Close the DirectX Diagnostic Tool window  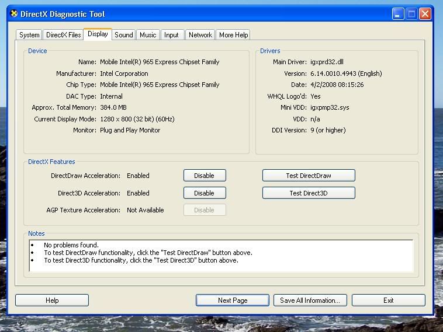click(x=425, y=14)
